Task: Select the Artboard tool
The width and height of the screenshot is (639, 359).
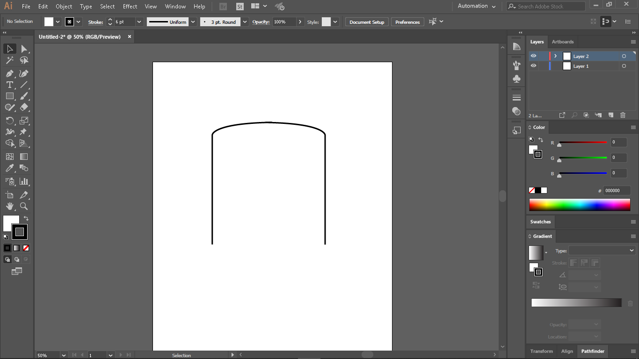Action: [9, 195]
